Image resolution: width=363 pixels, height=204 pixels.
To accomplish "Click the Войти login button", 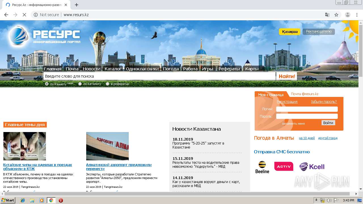I will [328, 123].
